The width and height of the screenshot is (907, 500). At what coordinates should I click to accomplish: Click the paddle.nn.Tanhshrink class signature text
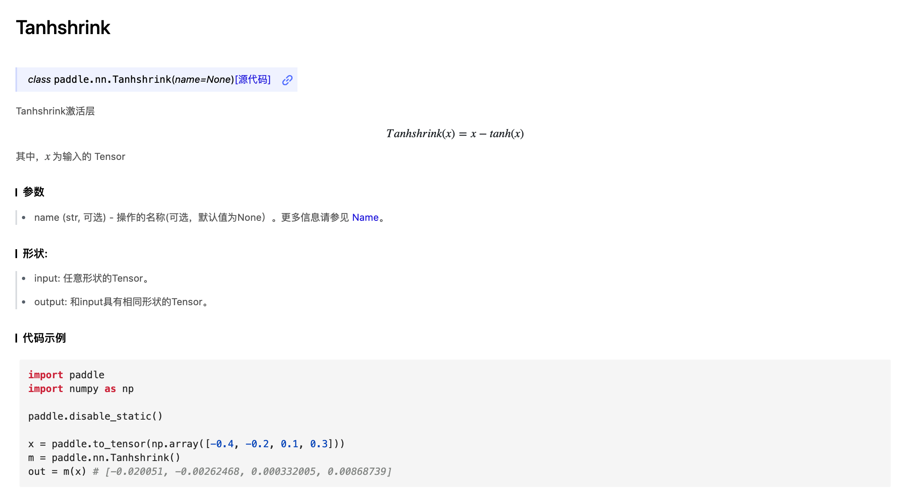(x=112, y=80)
